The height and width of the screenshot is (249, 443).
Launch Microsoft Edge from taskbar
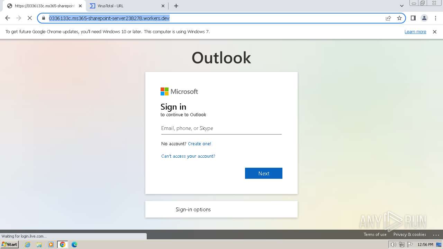pos(74,245)
